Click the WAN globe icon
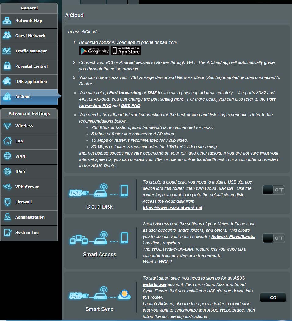This screenshot has height=321, width=292. pos(7,156)
